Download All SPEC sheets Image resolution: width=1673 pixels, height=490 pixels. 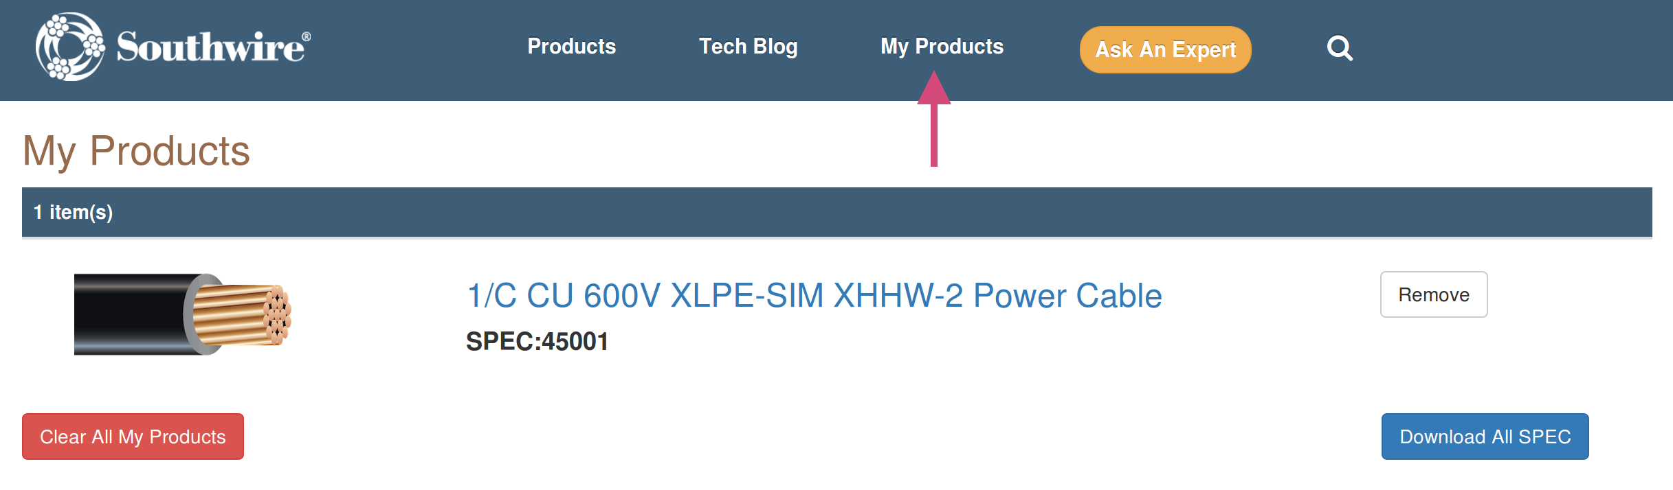tap(1485, 436)
